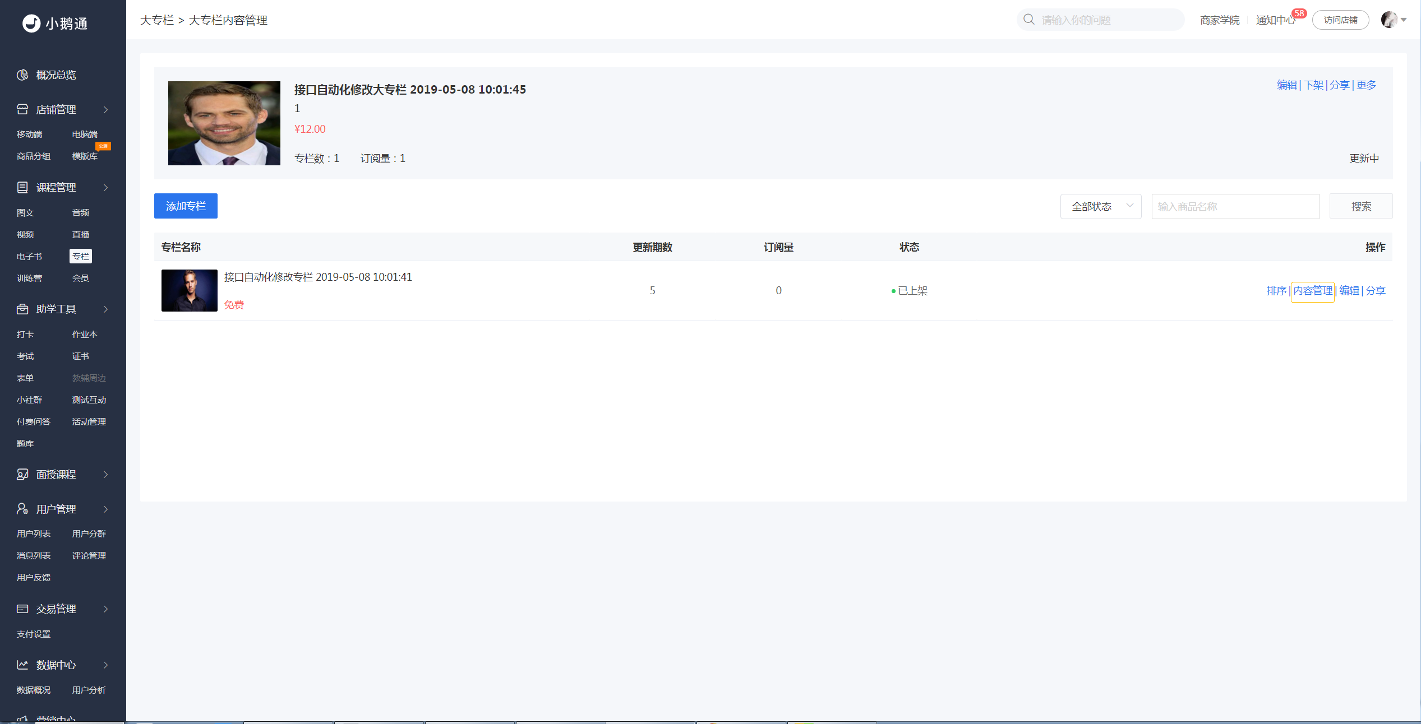The image size is (1421, 724).
Task: Expand 用户管理 chevron
Action: coord(105,509)
